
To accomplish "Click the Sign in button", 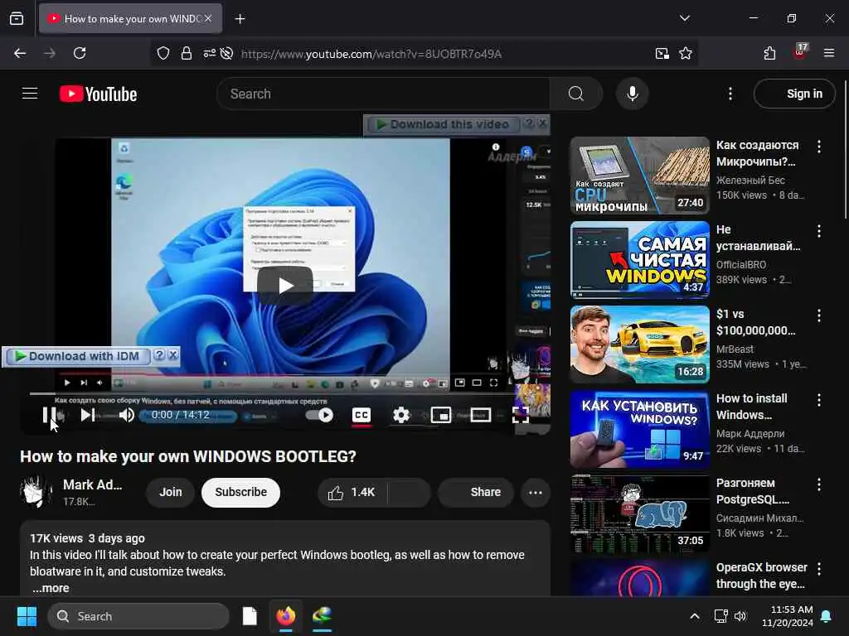I will (x=793, y=94).
